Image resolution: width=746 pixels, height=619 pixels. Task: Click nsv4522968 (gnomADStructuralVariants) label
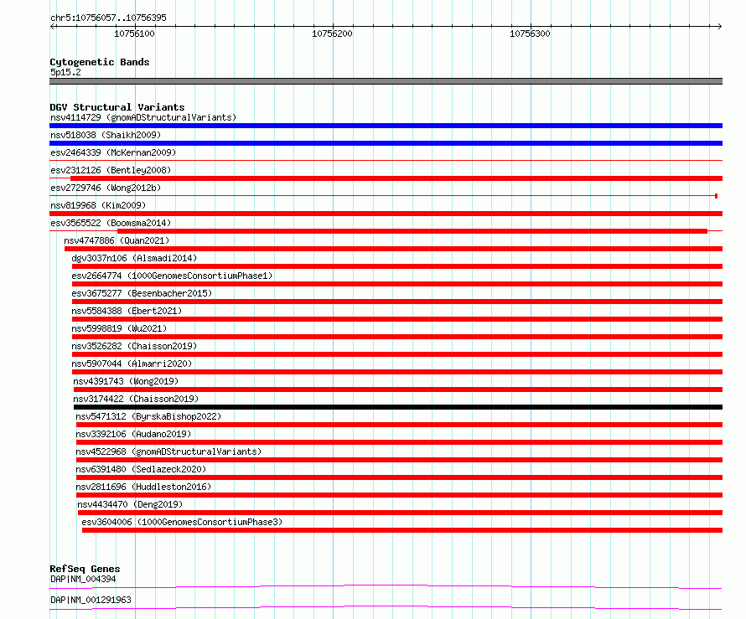[168, 451]
